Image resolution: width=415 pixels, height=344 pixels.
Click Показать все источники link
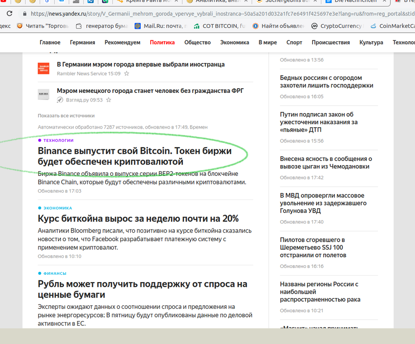click(x=66, y=116)
